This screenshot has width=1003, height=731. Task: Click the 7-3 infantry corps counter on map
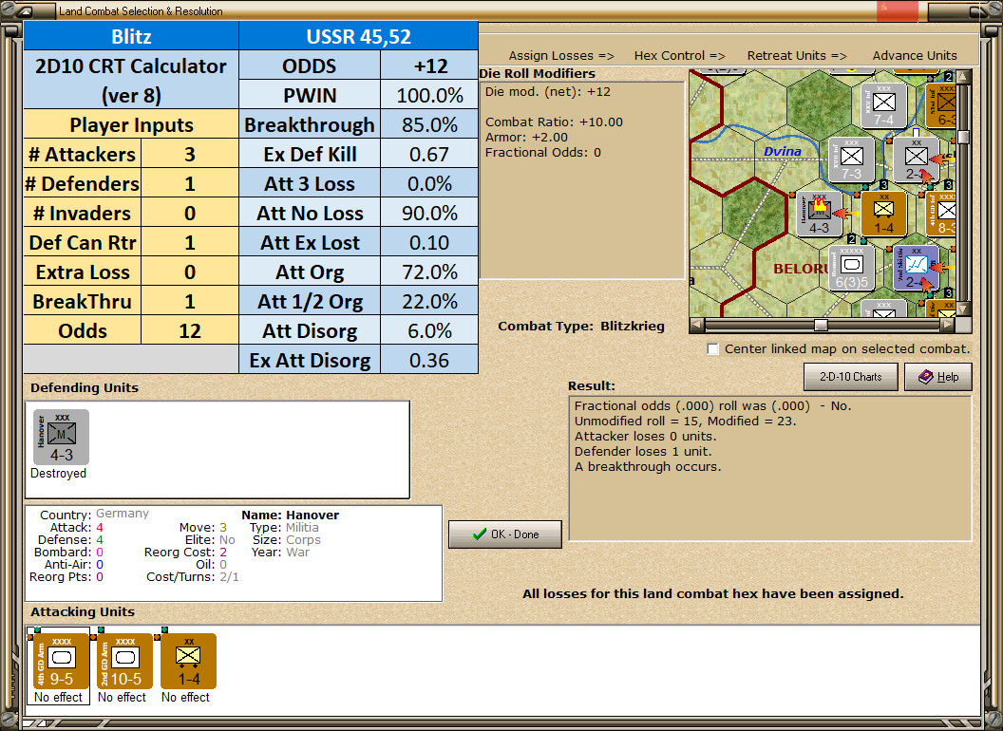(851, 159)
